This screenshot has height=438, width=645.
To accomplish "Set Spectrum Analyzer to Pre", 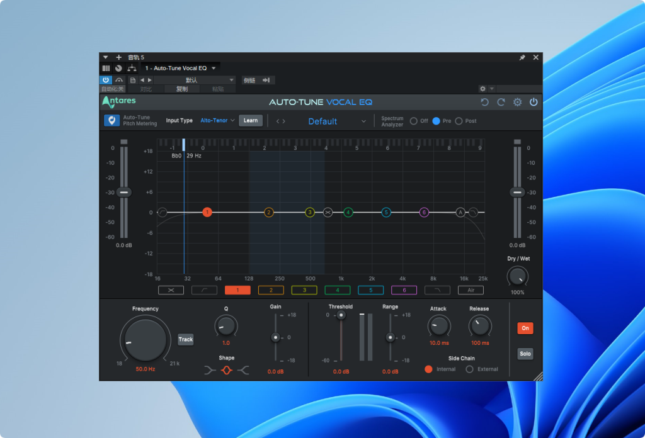I will [x=436, y=121].
